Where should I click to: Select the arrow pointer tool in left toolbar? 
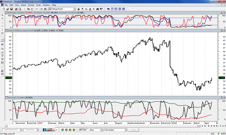2,15
